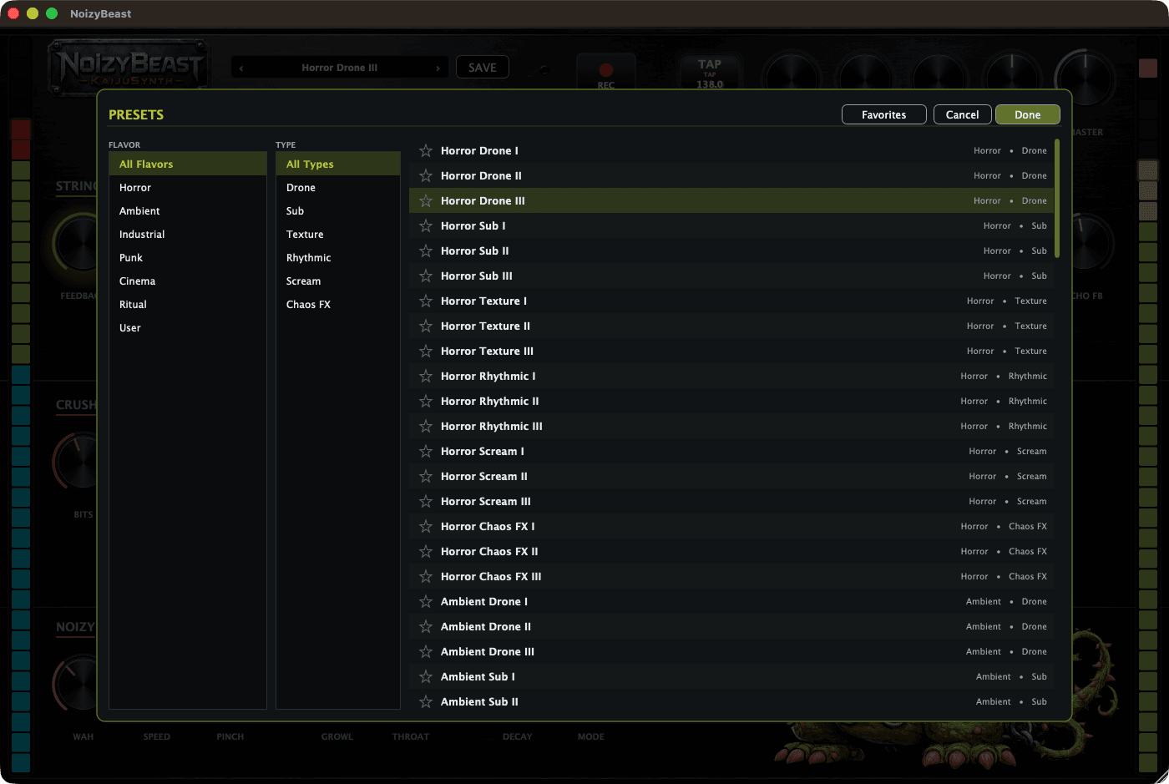Image resolution: width=1169 pixels, height=784 pixels.
Task: Mark Horror Texture II as favorite
Action: [426, 326]
